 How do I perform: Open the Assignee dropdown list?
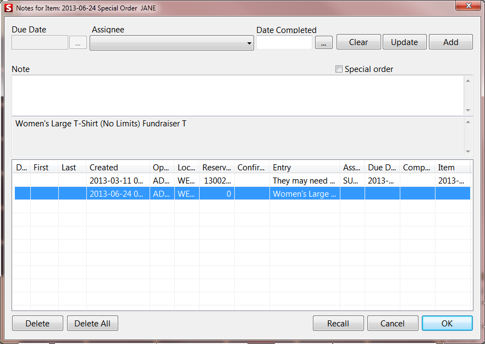pos(249,42)
